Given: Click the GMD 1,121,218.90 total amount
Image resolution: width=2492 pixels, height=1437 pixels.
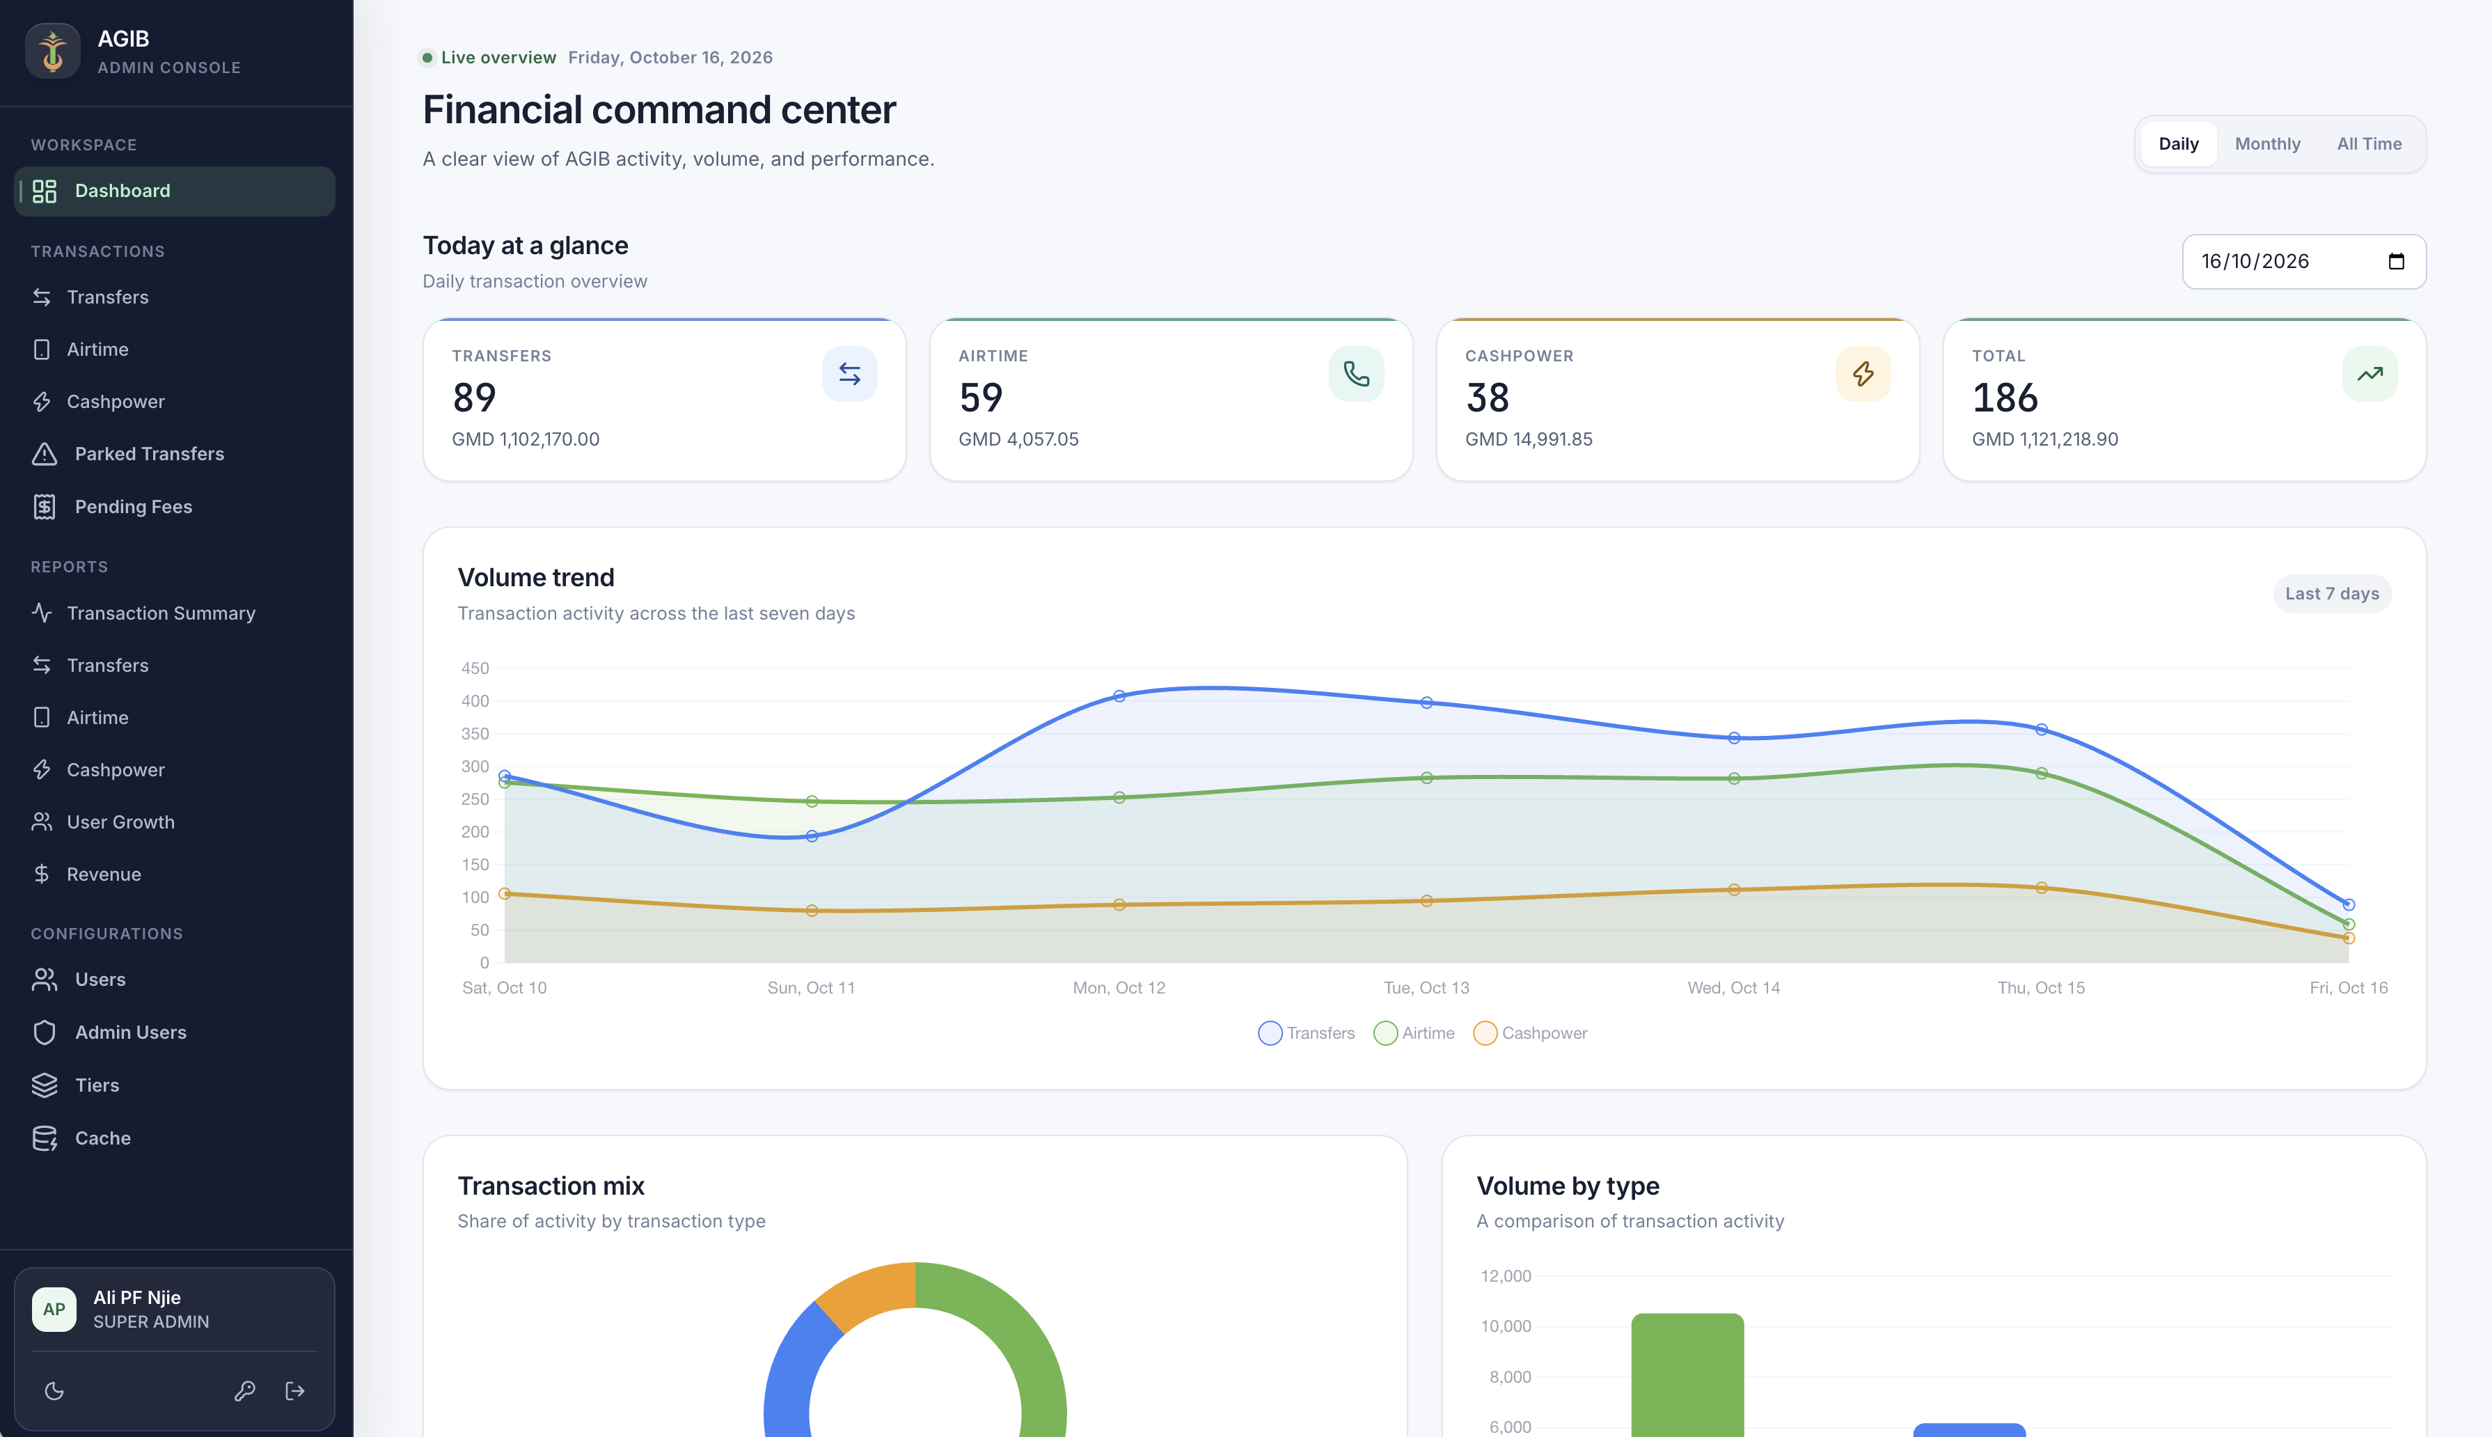Looking at the screenshot, I should pos(2044,439).
